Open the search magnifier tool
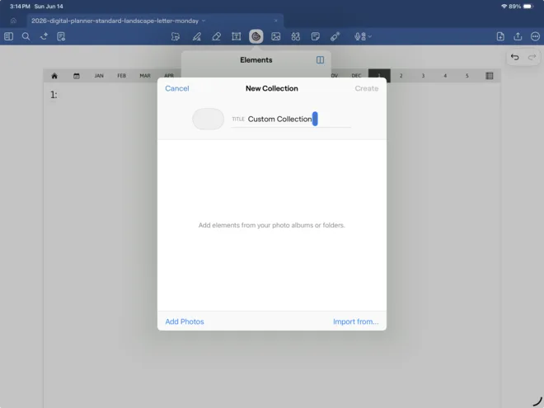 [x=26, y=36]
